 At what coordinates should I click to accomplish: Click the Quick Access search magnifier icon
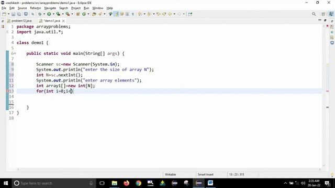[314, 14]
